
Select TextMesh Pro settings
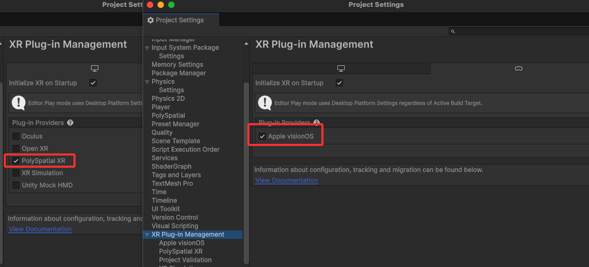click(172, 183)
